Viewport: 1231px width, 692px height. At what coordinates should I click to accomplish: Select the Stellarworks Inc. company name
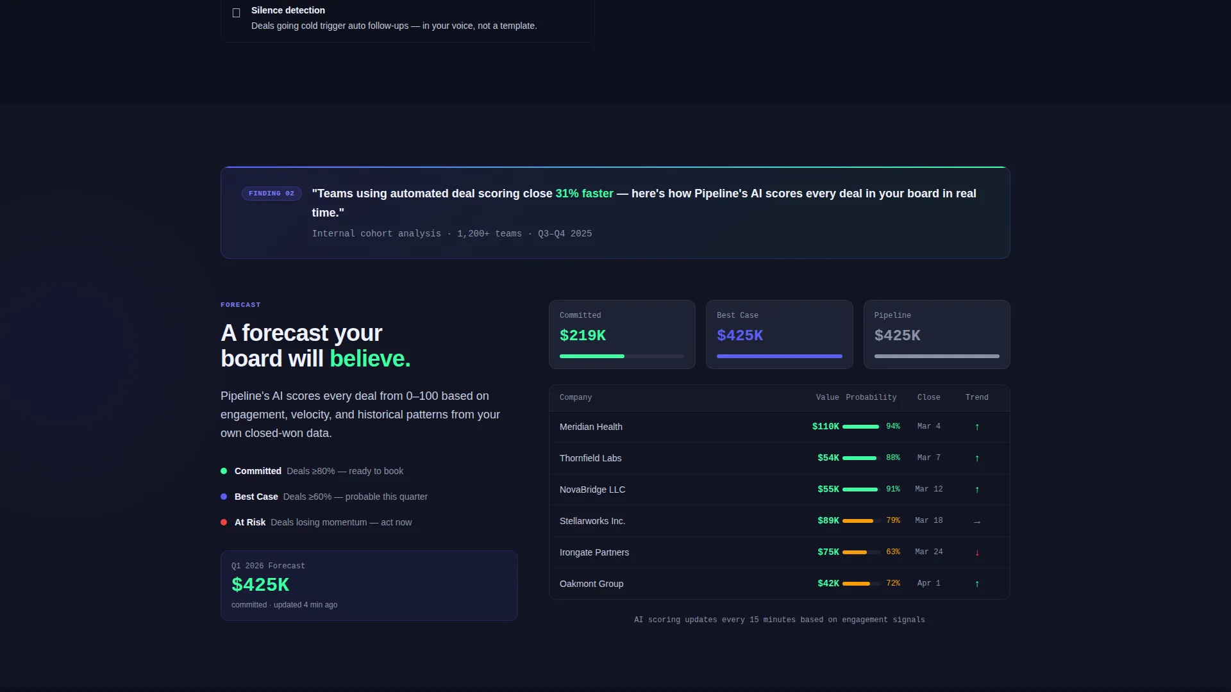[x=592, y=521]
